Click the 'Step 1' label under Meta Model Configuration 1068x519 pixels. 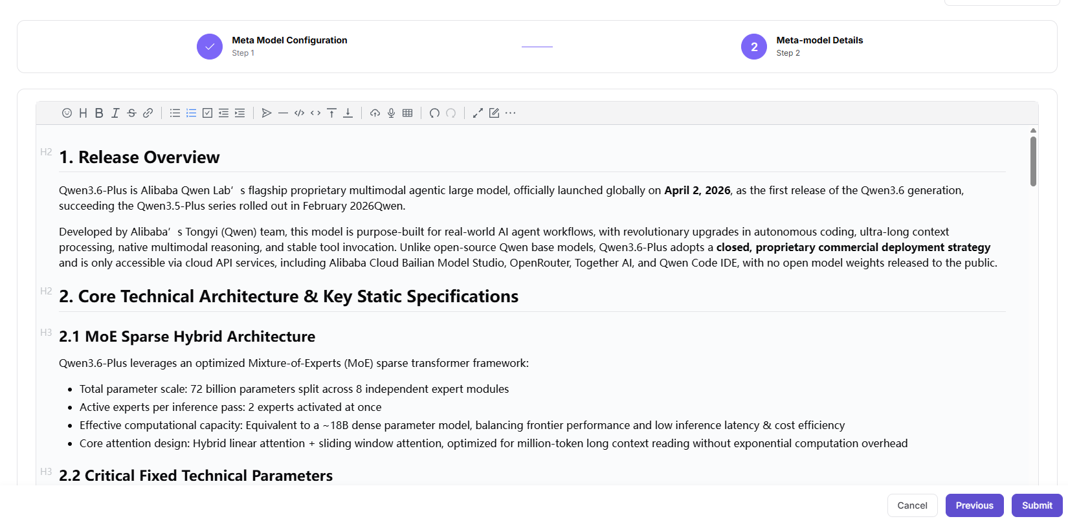243,53
